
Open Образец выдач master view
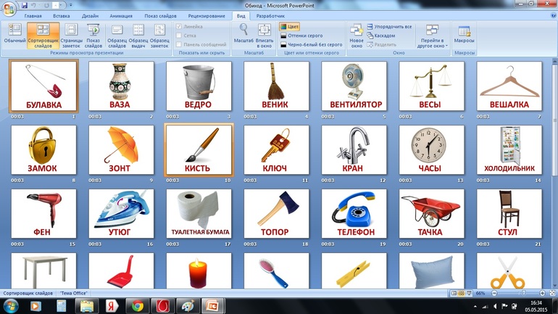pos(138,35)
